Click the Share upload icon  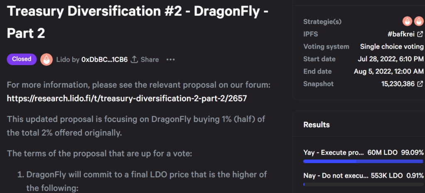(x=134, y=60)
